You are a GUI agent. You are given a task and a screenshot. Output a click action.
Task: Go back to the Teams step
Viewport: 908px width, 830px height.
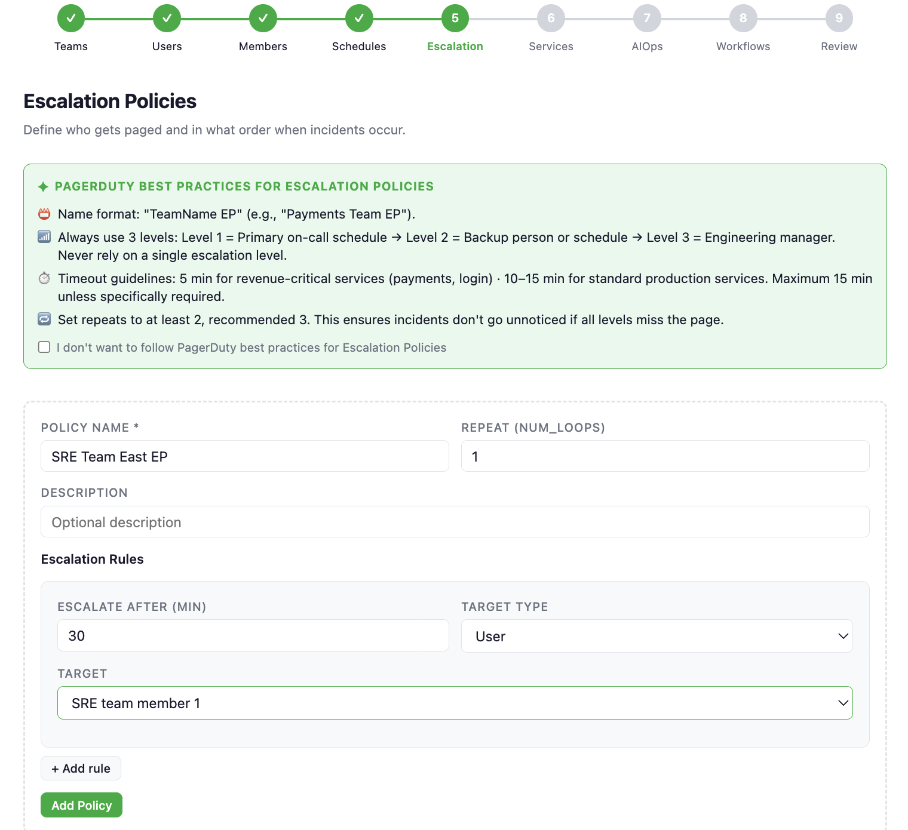coord(71,19)
